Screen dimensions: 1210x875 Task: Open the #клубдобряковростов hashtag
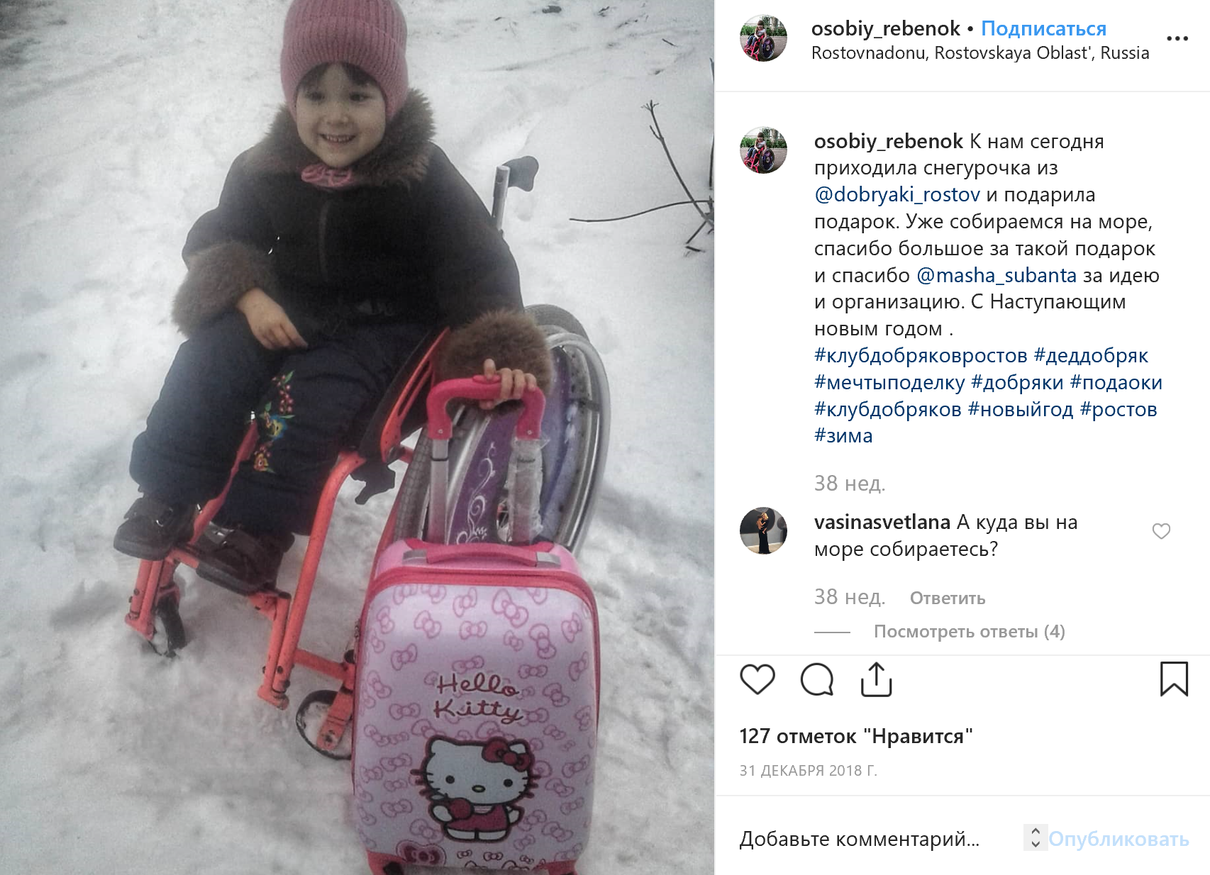(x=921, y=355)
